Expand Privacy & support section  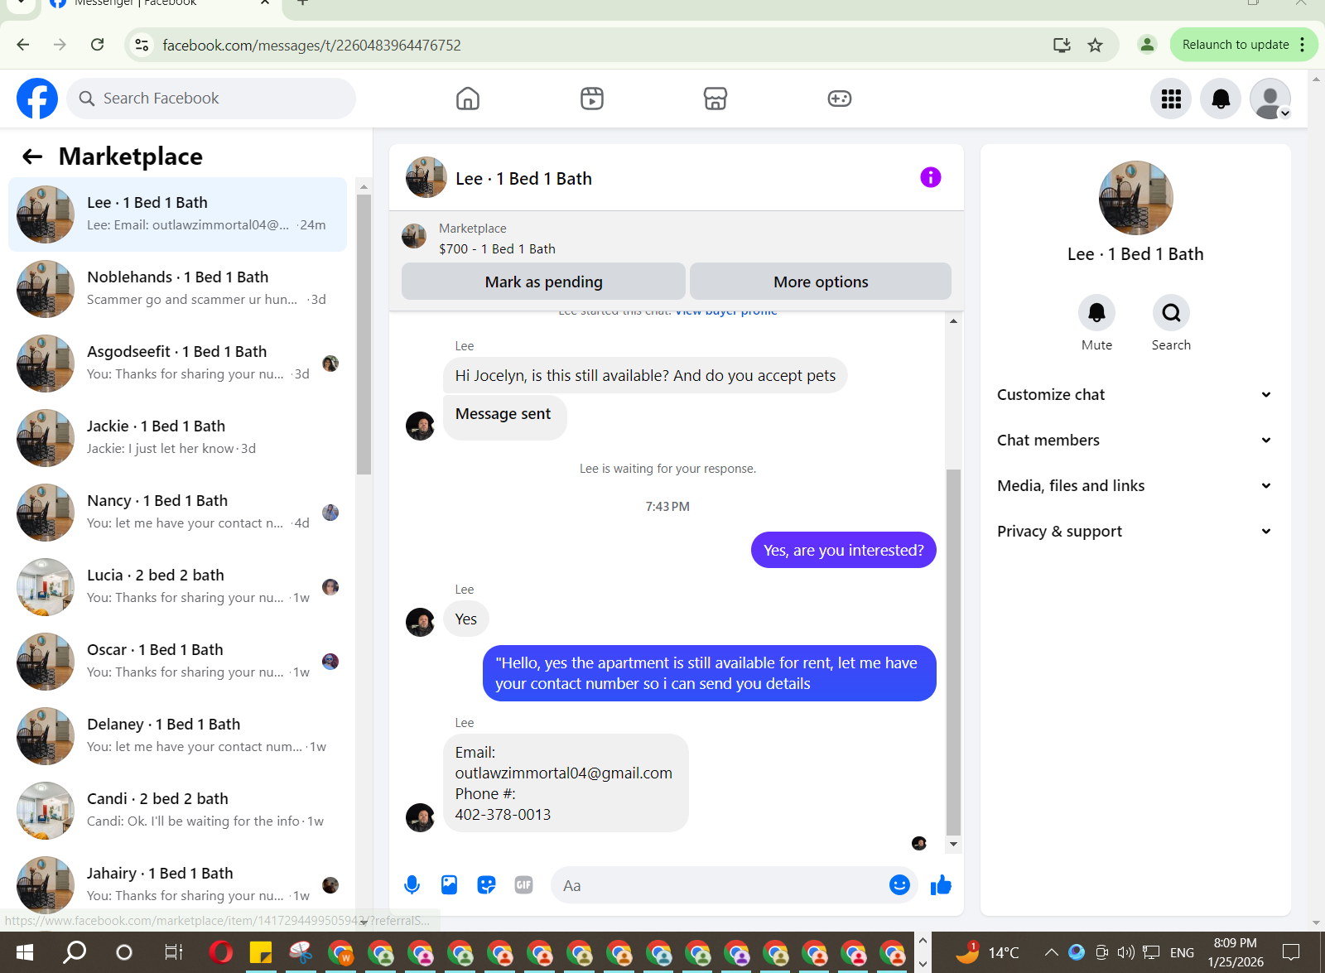click(x=1134, y=532)
